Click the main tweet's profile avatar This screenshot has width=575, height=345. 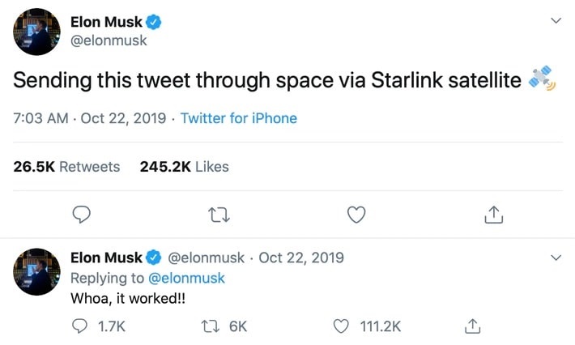pos(37,31)
